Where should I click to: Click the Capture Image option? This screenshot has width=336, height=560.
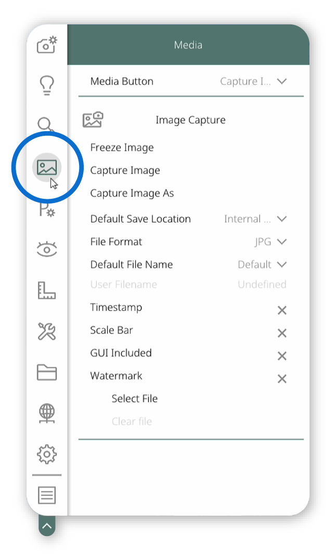coord(125,170)
